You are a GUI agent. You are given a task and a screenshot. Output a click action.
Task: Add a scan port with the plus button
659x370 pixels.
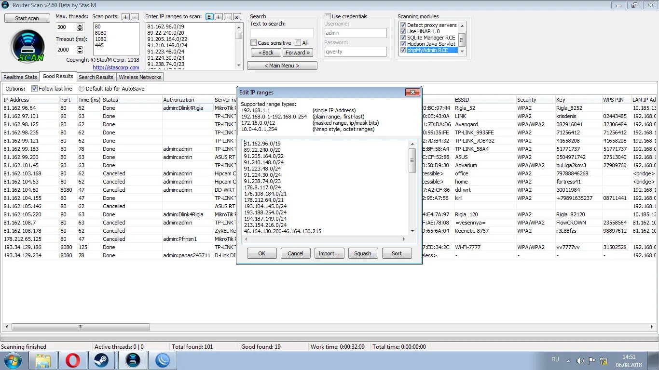(125, 16)
